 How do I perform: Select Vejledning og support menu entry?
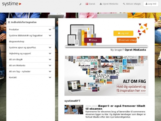[x=30, y=54]
